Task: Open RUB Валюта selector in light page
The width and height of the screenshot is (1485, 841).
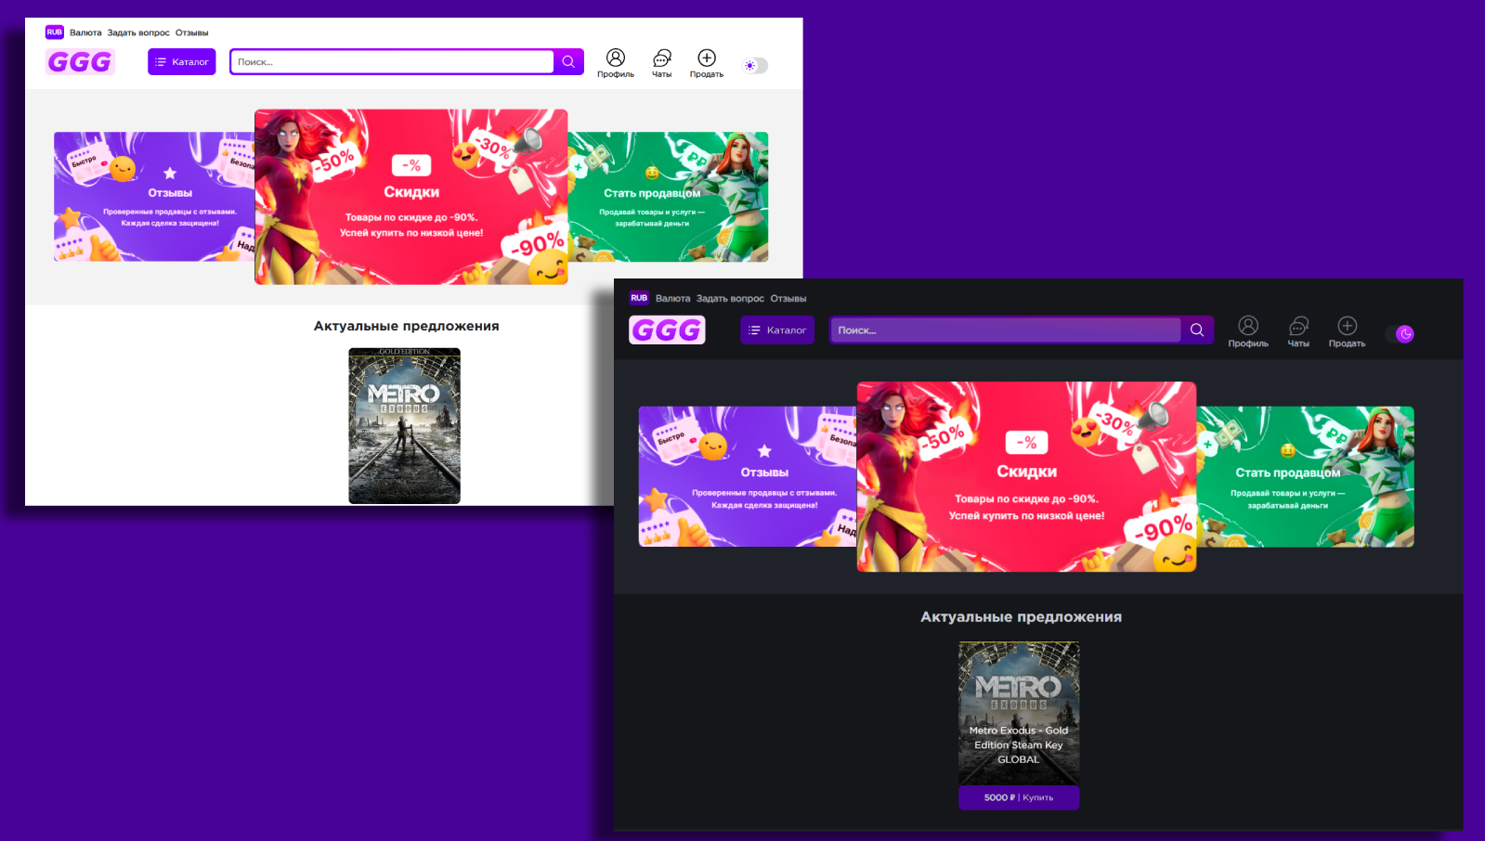Action: [55, 32]
